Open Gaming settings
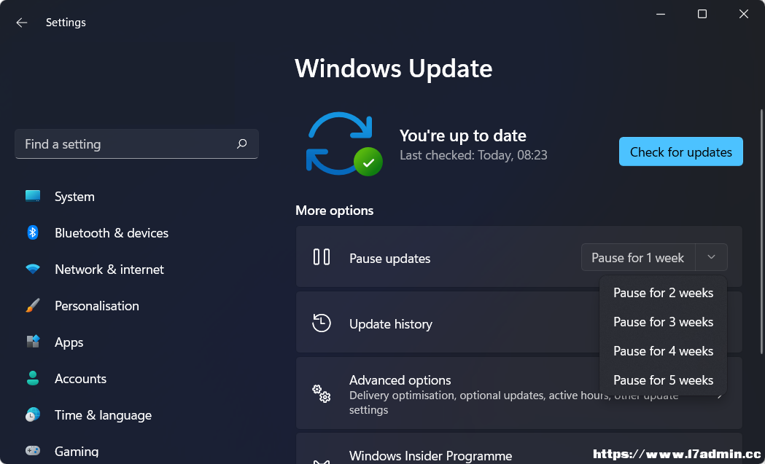The image size is (765, 464). pos(77,452)
